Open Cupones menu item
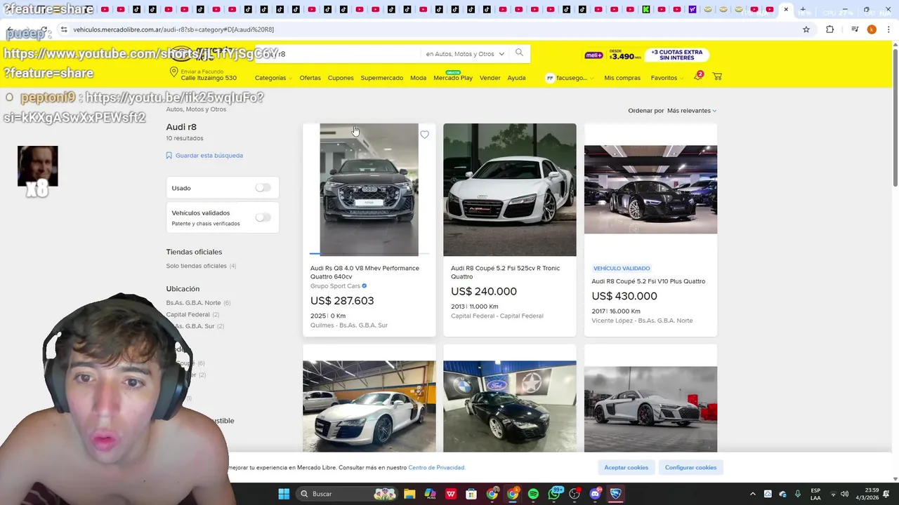This screenshot has width=899, height=505. 341,78
